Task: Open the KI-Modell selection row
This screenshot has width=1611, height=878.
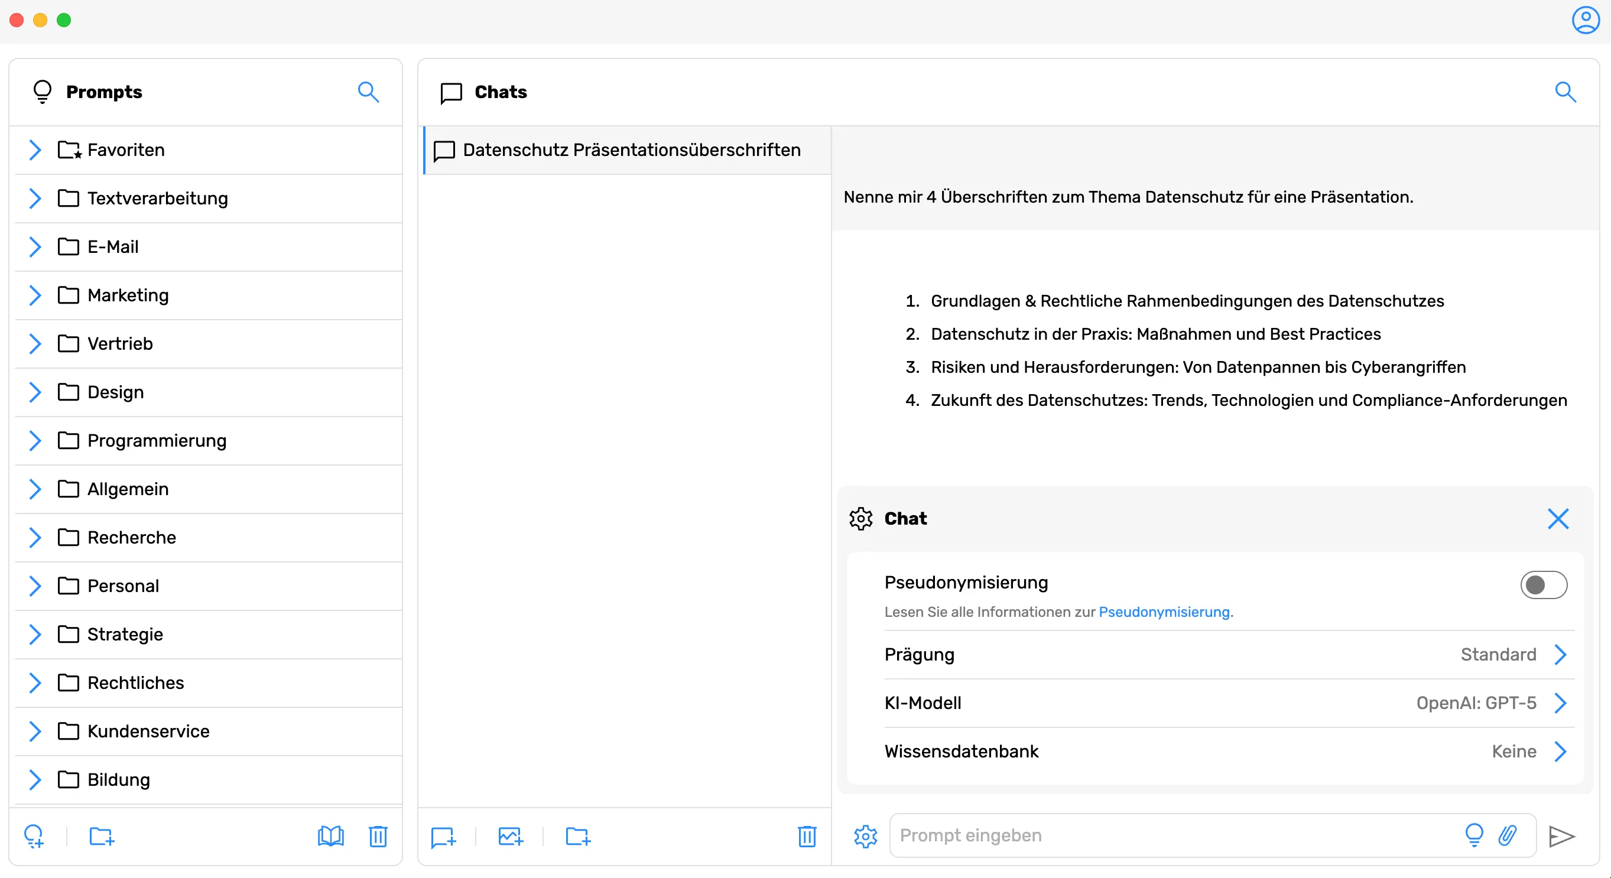Action: point(1228,703)
